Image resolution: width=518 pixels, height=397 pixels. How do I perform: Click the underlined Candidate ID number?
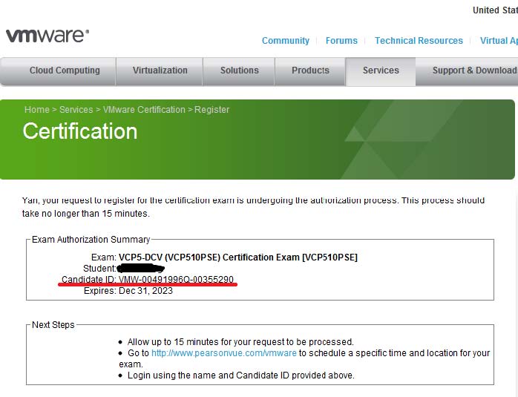(x=176, y=280)
